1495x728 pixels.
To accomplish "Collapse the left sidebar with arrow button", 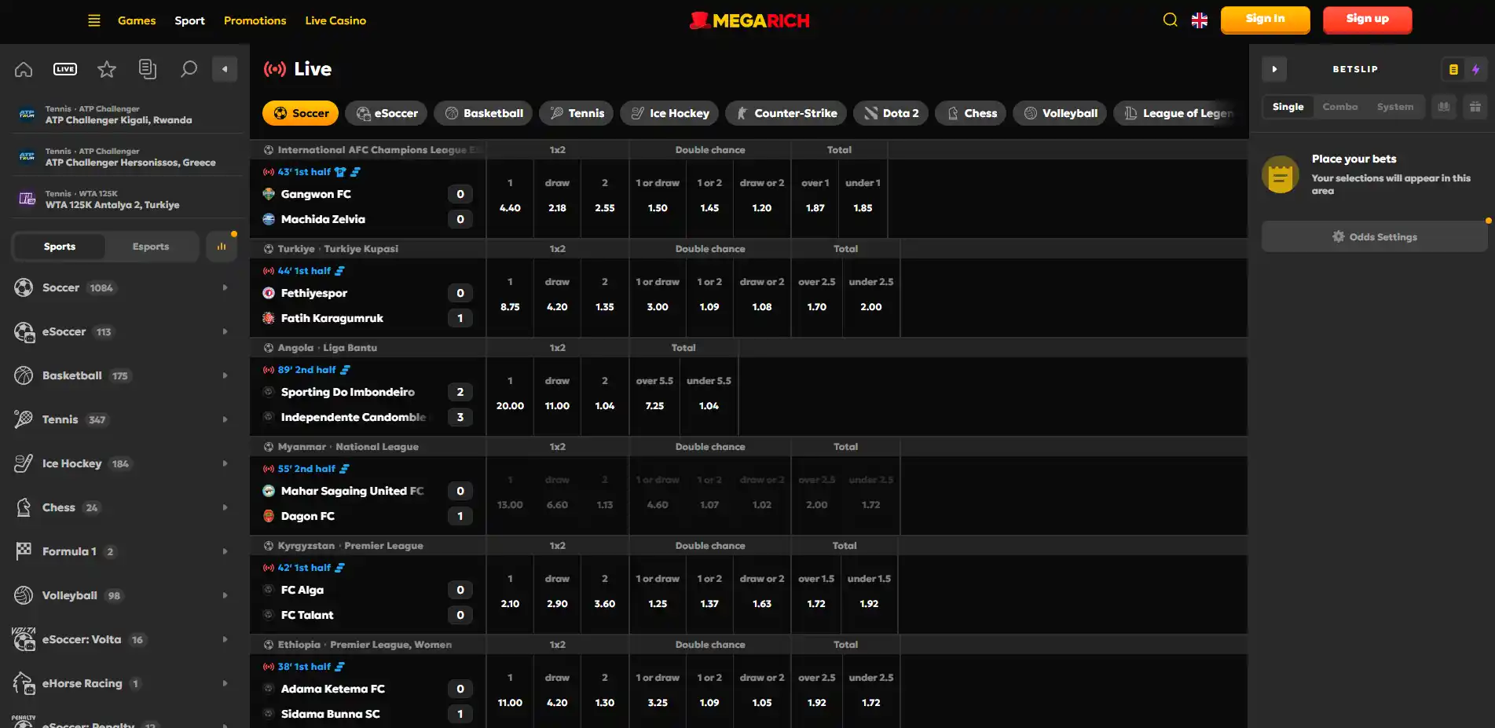I will (x=225, y=69).
